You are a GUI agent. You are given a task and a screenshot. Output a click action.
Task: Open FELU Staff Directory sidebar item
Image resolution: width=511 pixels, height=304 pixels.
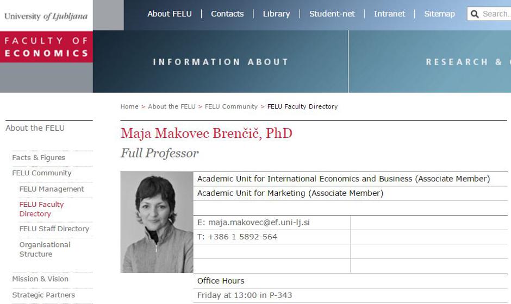54,229
